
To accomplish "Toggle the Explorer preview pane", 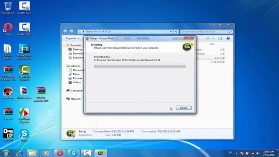I will pos(220,38).
